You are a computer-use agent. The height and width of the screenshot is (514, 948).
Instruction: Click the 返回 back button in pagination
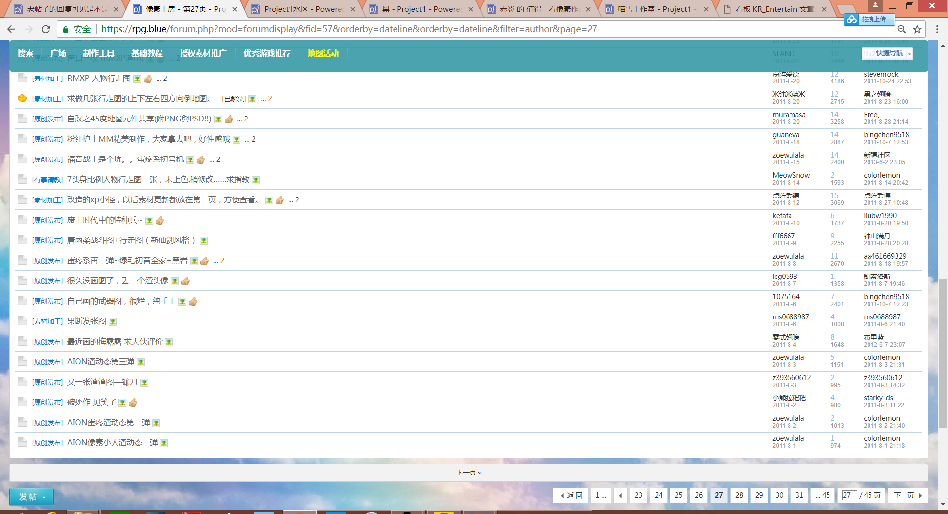571,495
